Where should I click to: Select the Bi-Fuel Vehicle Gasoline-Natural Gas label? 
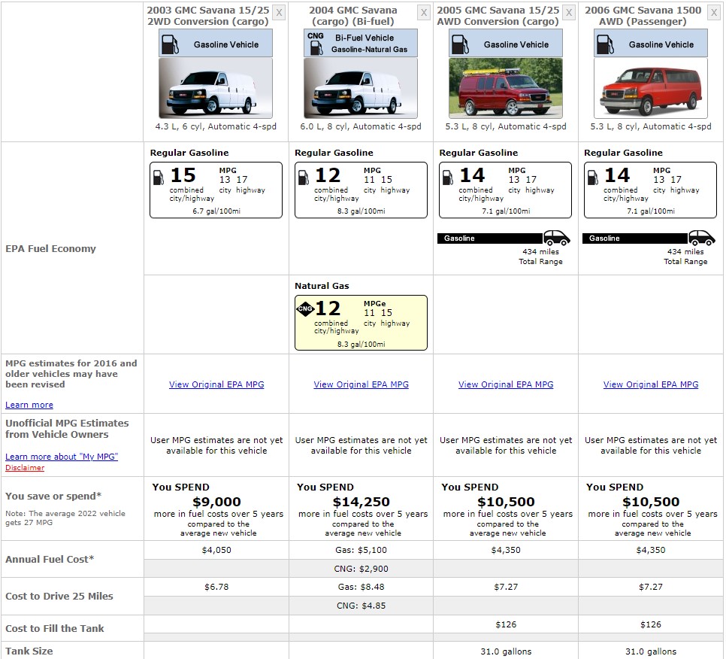[369, 44]
